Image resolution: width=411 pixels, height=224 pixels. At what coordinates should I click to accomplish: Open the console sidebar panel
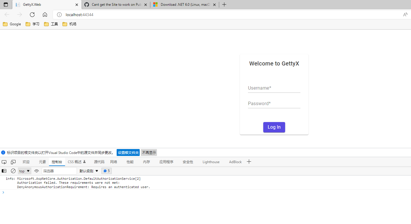[x=4, y=171]
